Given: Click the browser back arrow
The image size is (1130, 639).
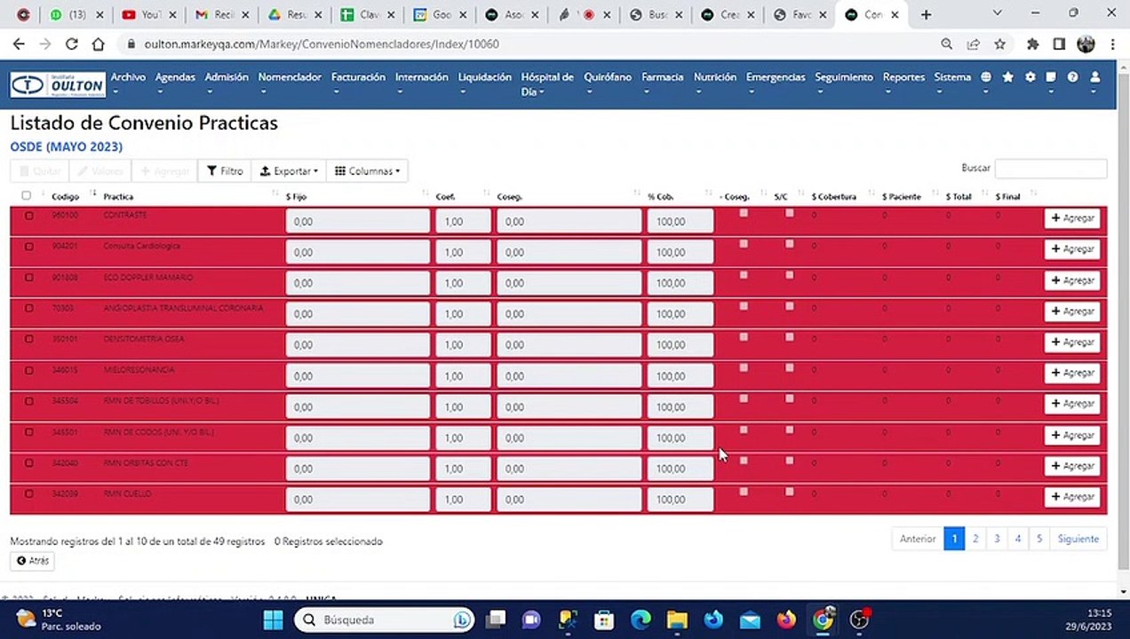Looking at the screenshot, I should pos(19,43).
